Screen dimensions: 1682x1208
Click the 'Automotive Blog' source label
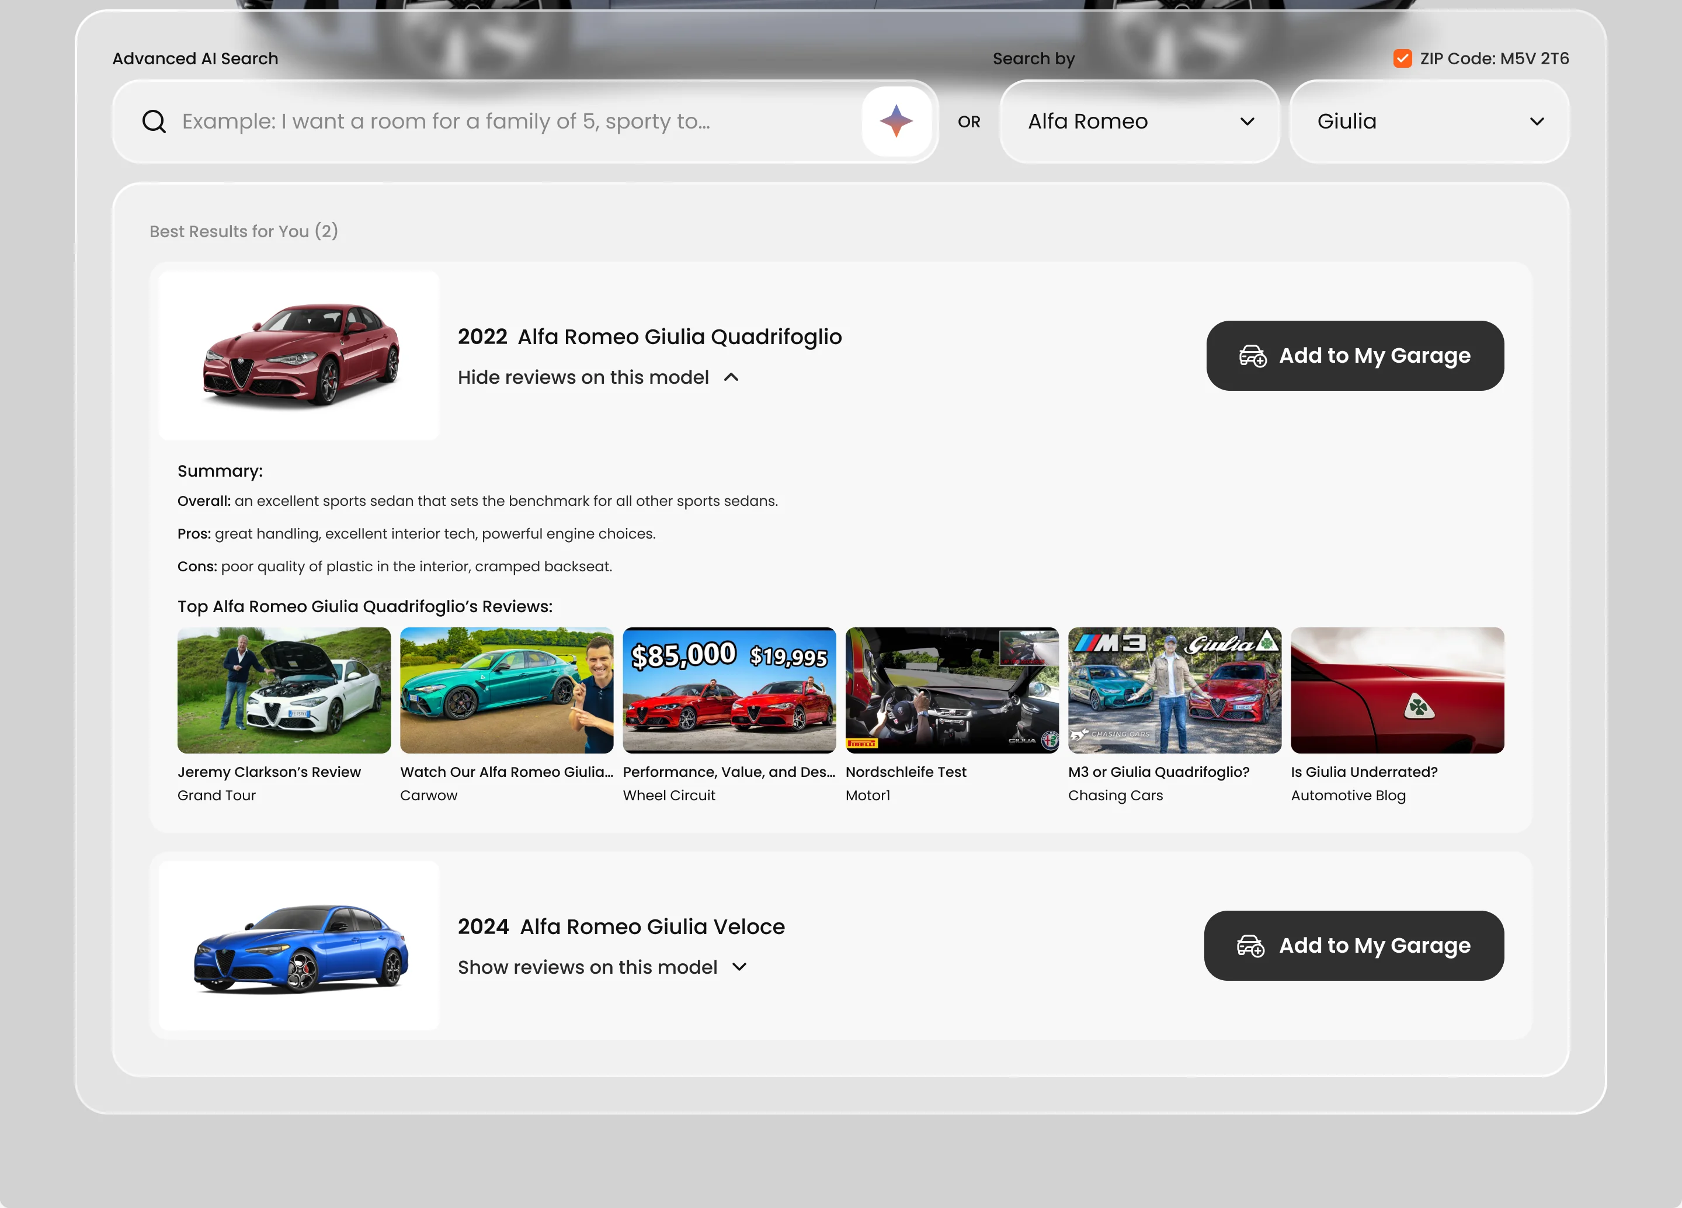point(1349,795)
